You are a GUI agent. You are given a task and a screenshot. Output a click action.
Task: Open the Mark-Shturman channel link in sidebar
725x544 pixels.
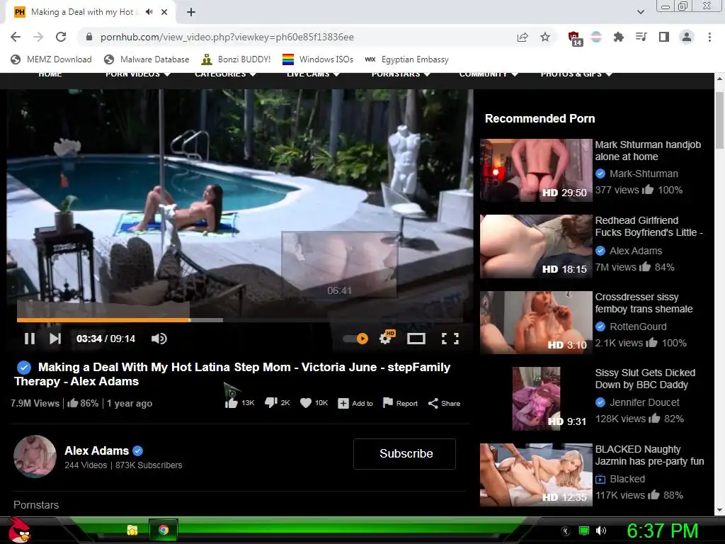tap(644, 174)
